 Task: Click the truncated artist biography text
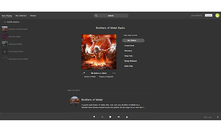click(113, 106)
